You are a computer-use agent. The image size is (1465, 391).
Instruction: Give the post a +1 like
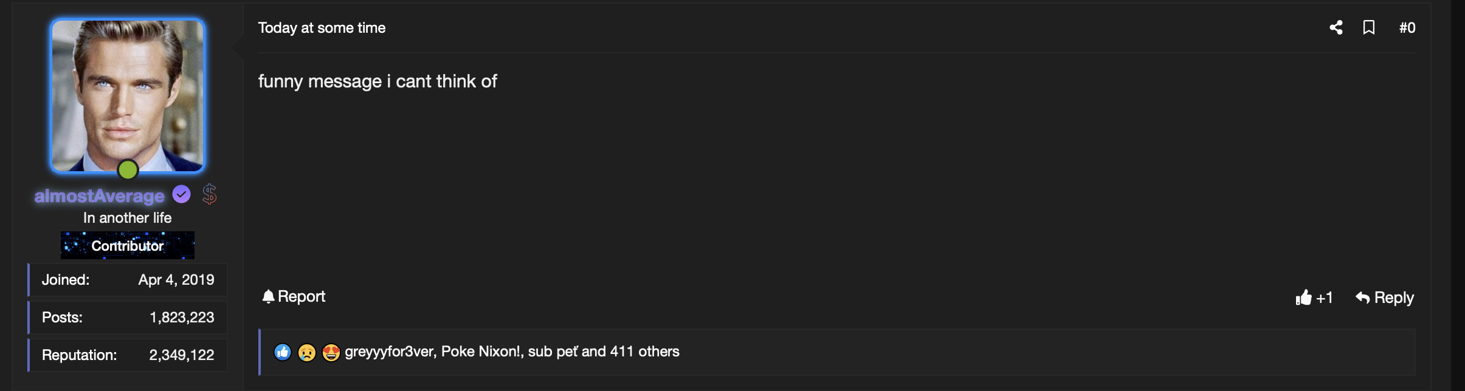point(1314,297)
